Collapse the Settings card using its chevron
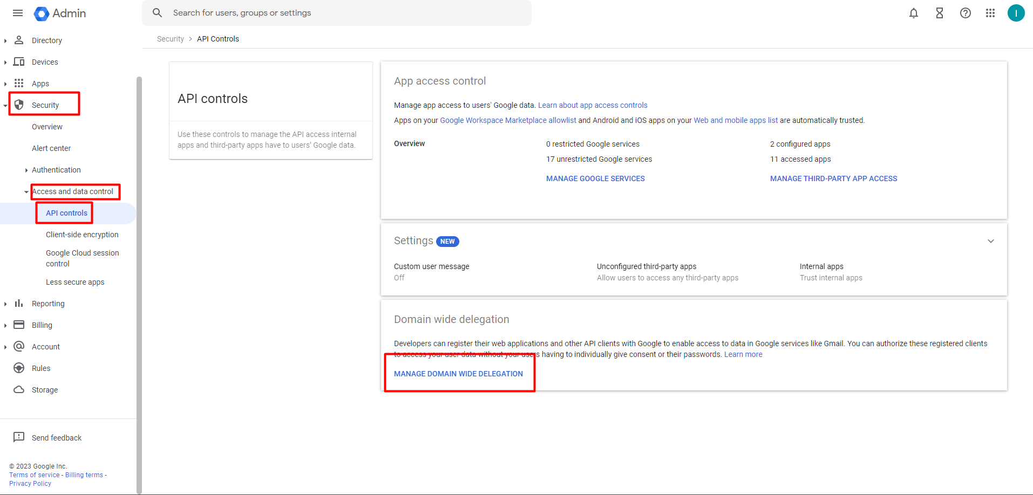The height and width of the screenshot is (495, 1033). pos(991,241)
